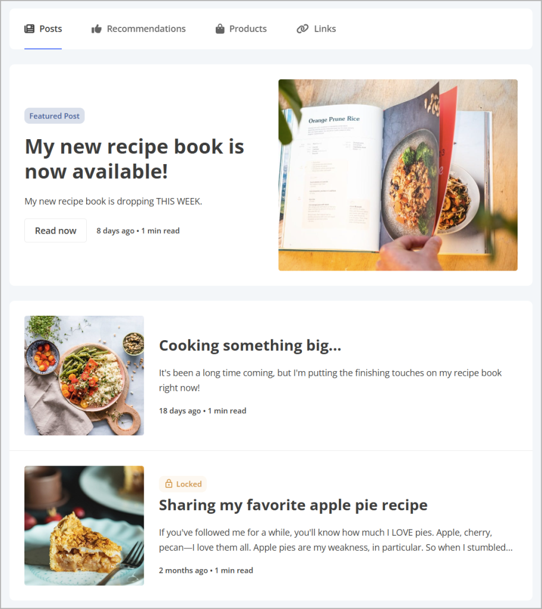Image resolution: width=542 pixels, height=609 pixels.
Task: Open "Sharing my favorite apple pie recipe" title
Action: click(x=293, y=505)
